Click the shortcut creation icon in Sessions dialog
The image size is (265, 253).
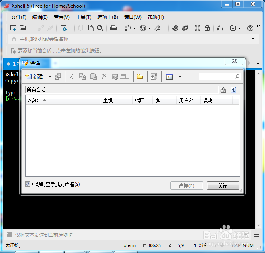pos(154,76)
